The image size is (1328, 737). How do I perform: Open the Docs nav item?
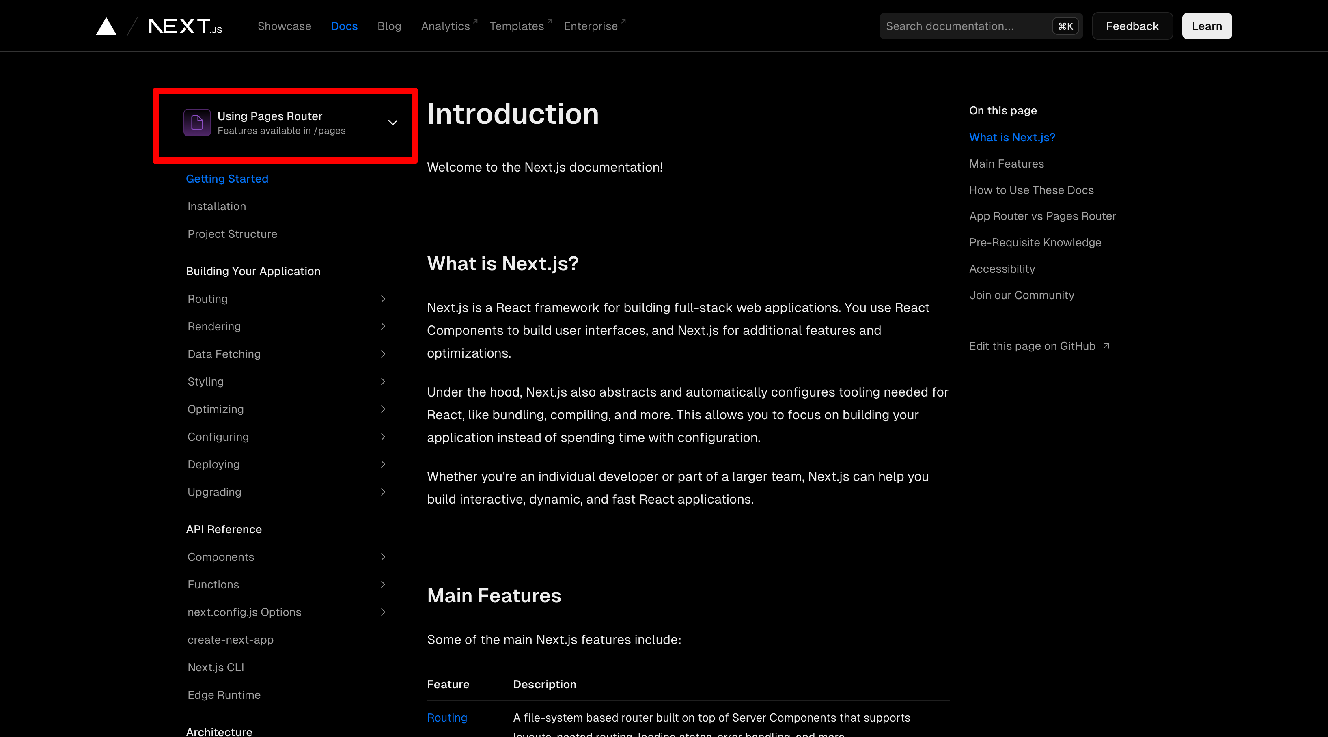344,26
